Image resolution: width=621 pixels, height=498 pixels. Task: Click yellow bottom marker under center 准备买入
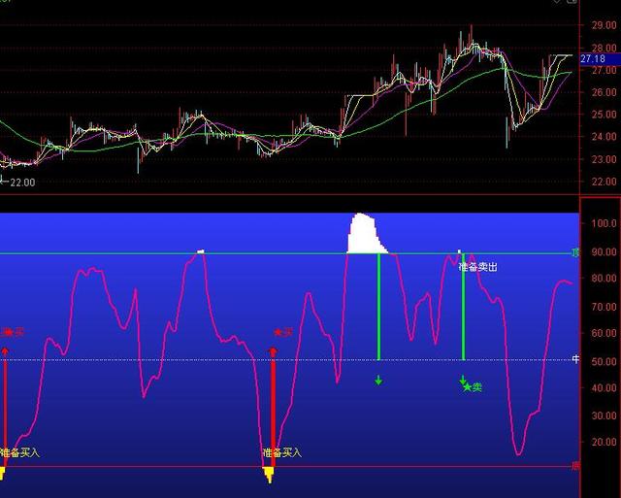270,474
